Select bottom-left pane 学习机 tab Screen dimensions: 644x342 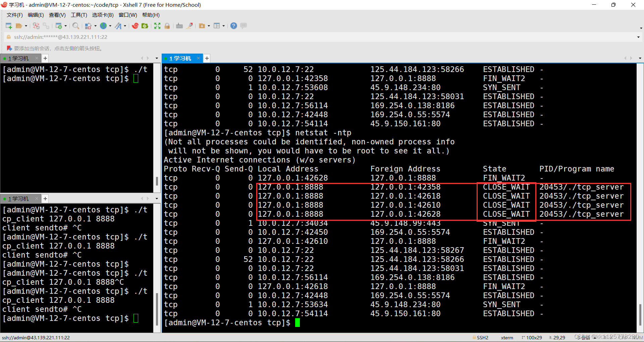18,199
